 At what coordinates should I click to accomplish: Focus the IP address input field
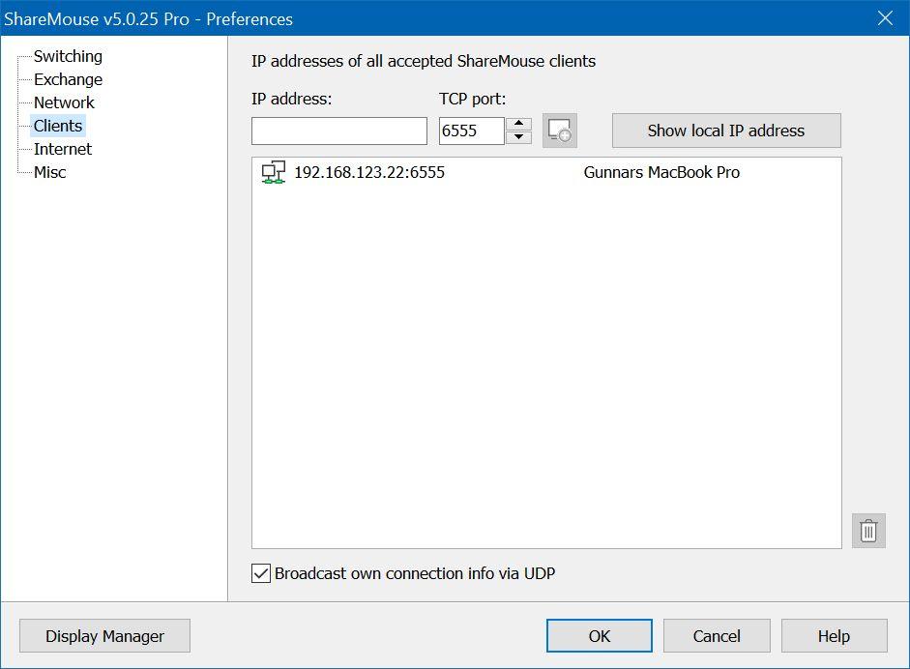coord(339,131)
